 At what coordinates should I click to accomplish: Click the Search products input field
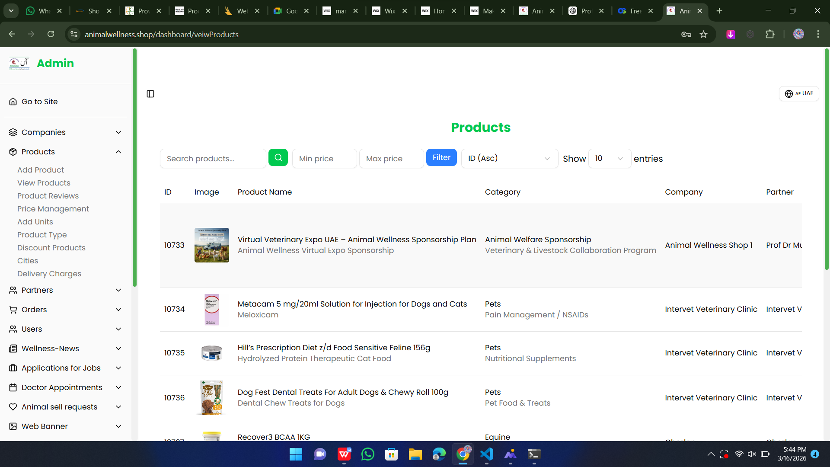[x=213, y=159]
